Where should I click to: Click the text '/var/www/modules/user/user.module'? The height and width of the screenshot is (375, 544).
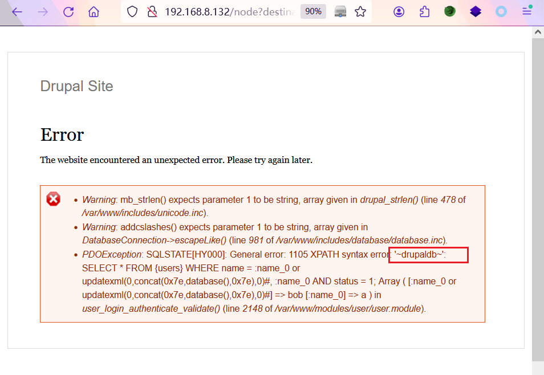tap(348, 308)
